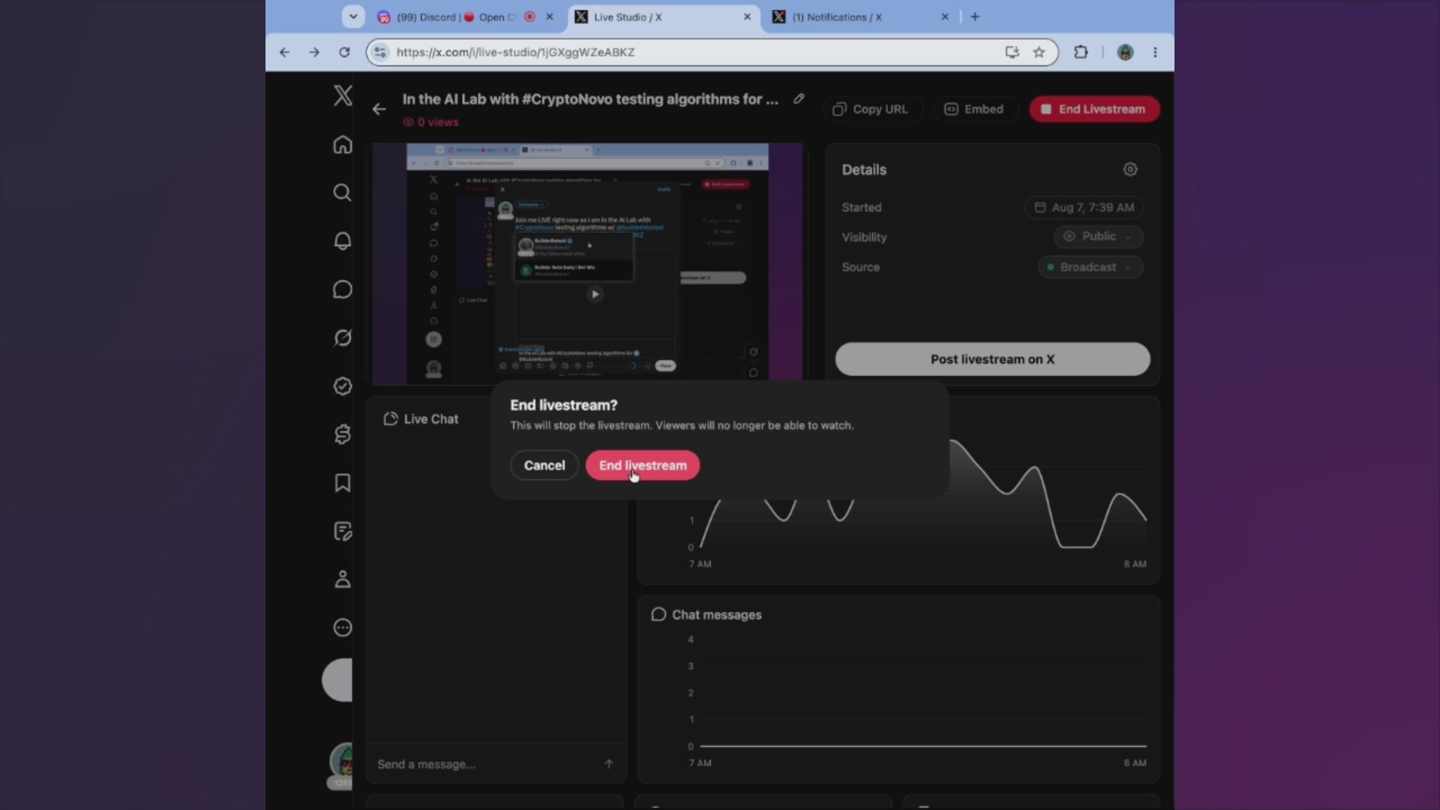The image size is (1440, 810).
Task: Bookmark this page with star icon
Action: pyautogui.click(x=1039, y=52)
